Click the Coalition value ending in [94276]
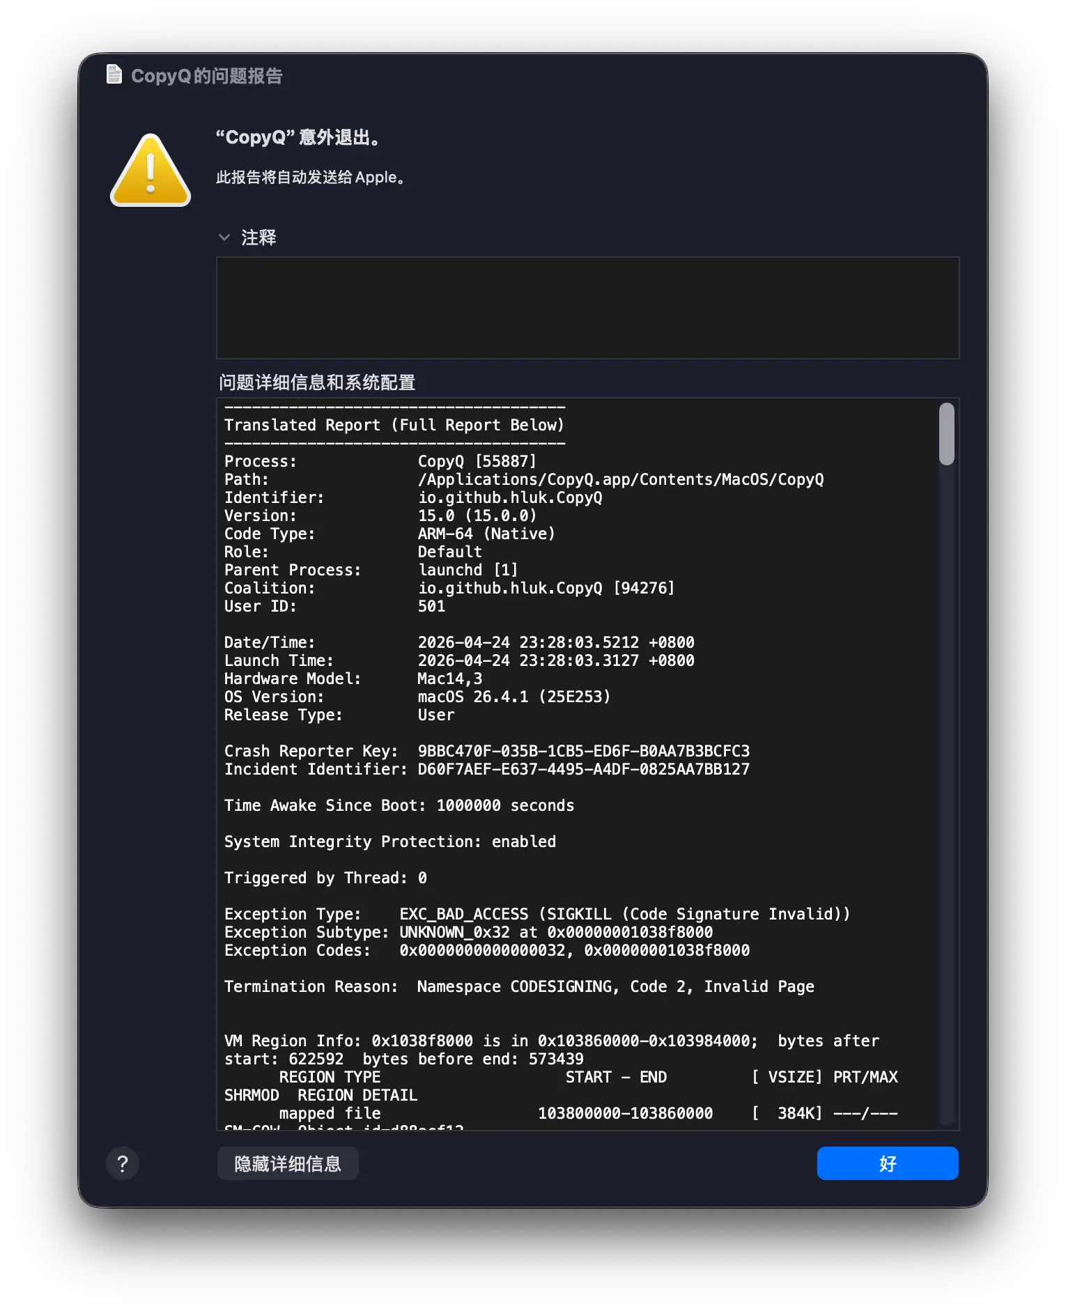Screen dimensions: 1066x1311 (546, 588)
